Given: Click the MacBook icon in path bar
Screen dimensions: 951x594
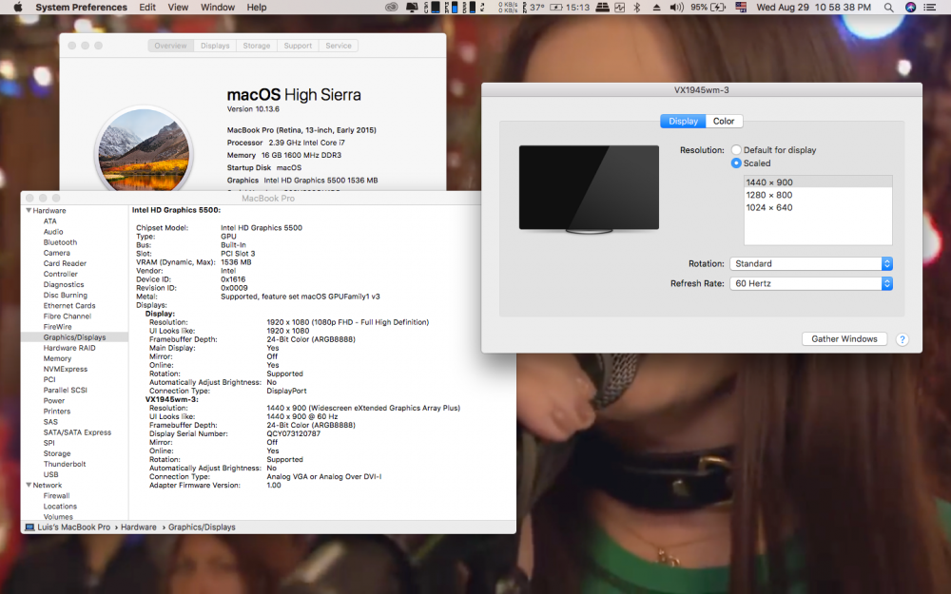Looking at the screenshot, I should (29, 527).
